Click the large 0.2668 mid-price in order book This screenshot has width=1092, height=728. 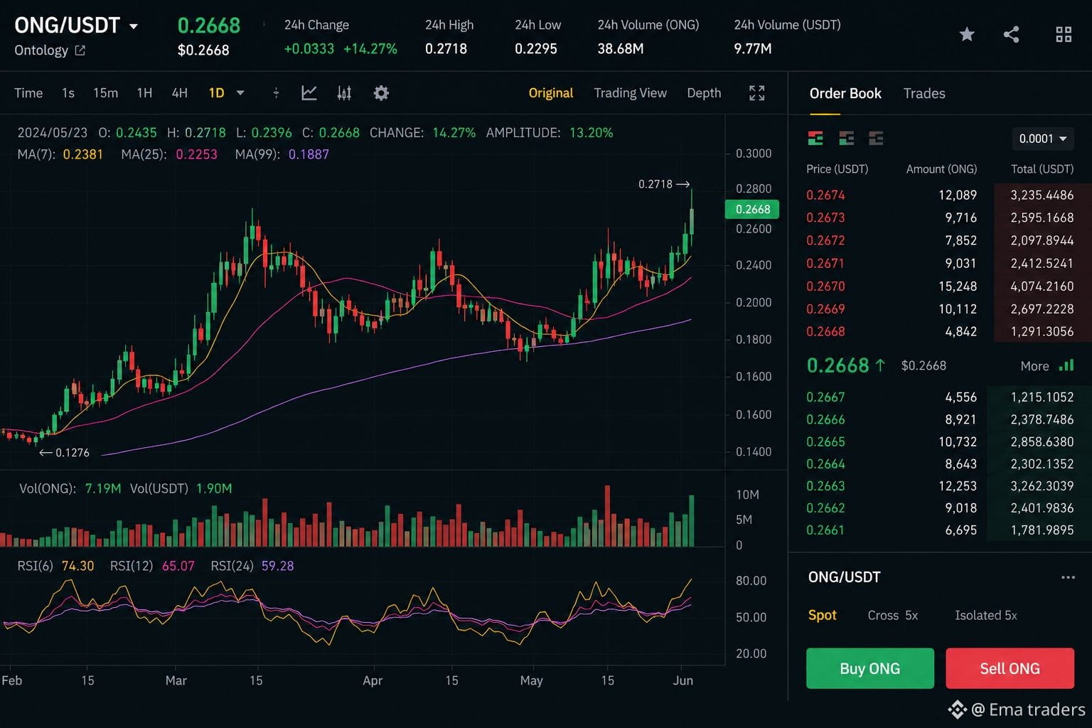(x=837, y=365)
